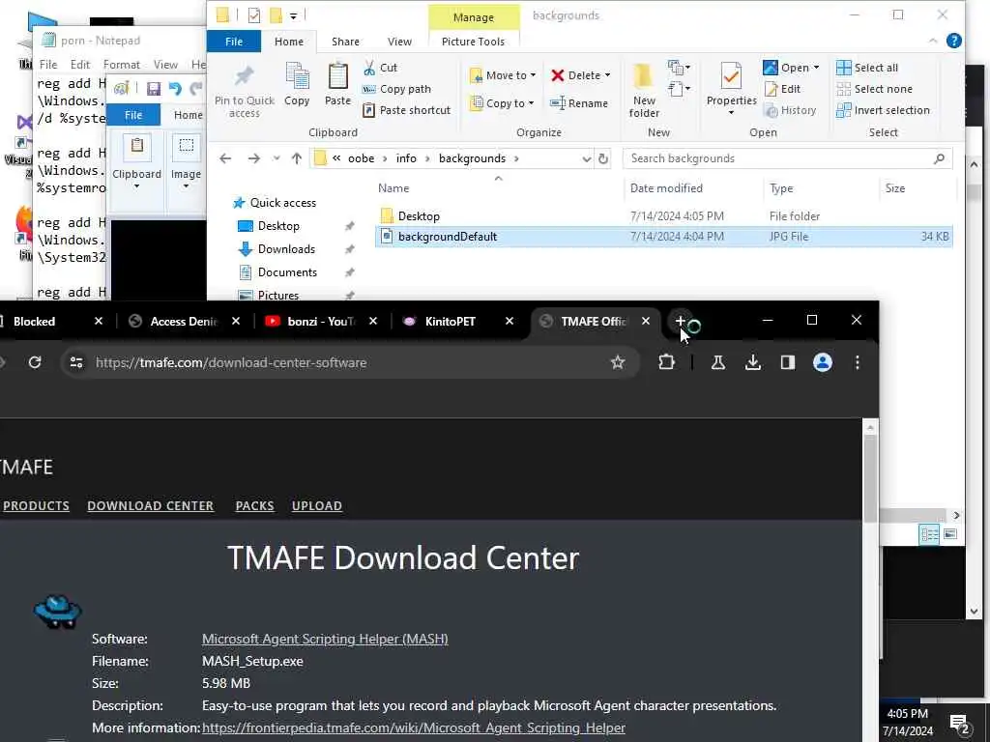Switch Explorer to details view icon
This screenshot has height=742, width=990.
(929, 534)
